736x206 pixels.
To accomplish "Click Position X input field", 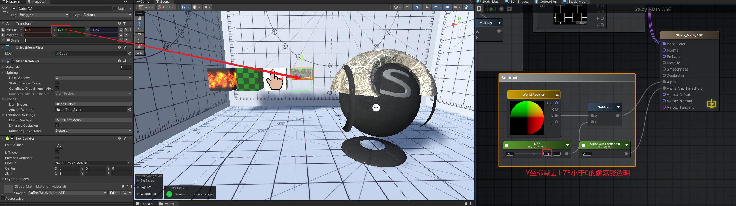I will pyautogui.click(x=38, y=30).
